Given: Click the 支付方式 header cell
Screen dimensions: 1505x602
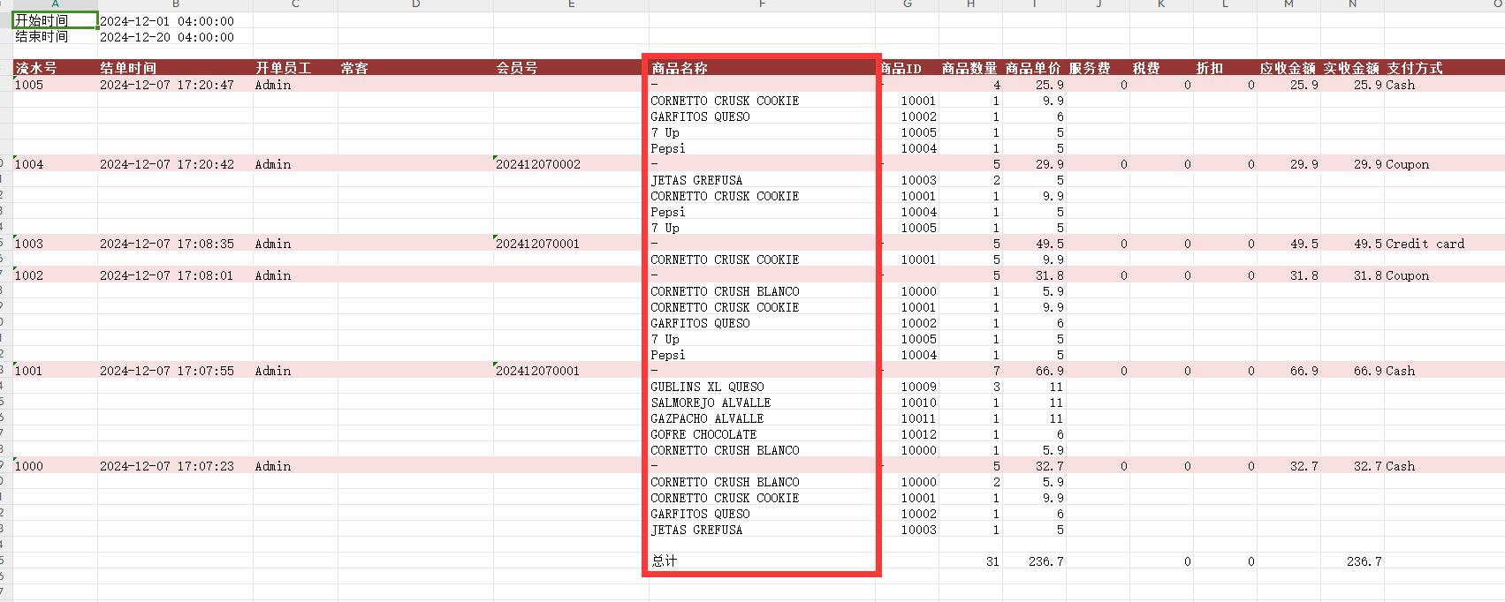Looking at the screenshot, I should [1414, 68].
